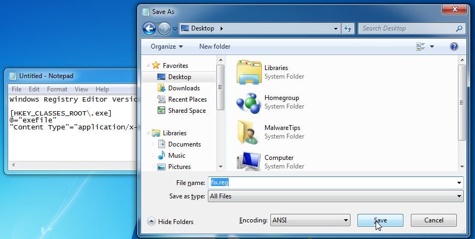475x239 pixels.
Task: Expand the Documents library node
Action: tap(153, 144)
